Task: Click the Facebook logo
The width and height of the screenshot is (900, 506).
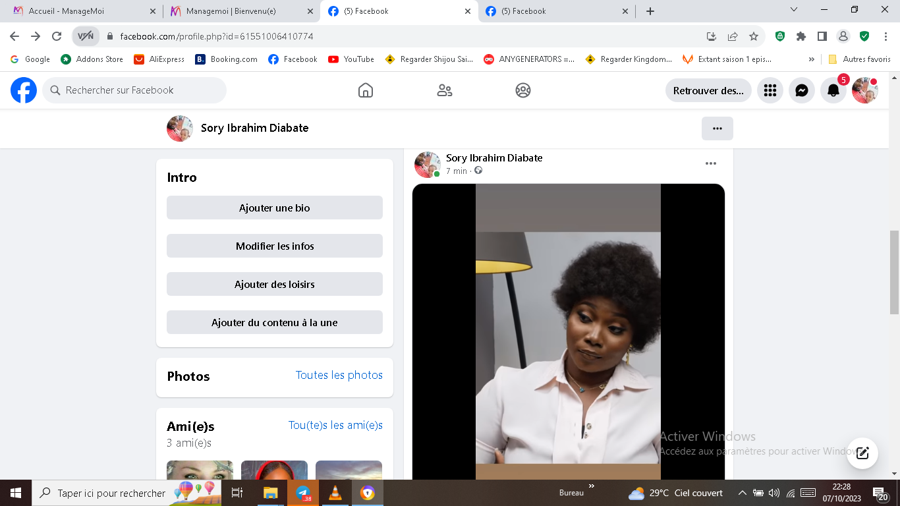Action: tap(24, 90)
